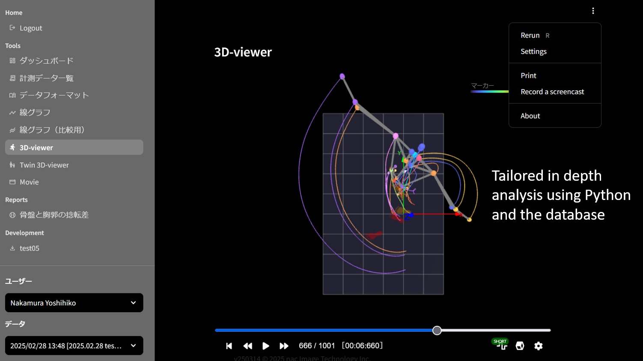The width and height of the screenshot is (643, 361).
Task: Click the fast-forward double-arrow icon
Action: point(284,346)
